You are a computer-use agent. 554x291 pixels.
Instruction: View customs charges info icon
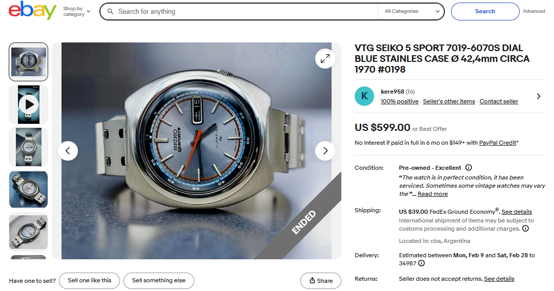(525, 228)
